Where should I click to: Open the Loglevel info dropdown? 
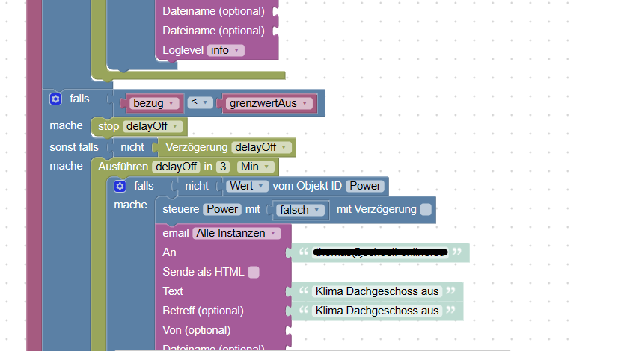tap(225, 50)
